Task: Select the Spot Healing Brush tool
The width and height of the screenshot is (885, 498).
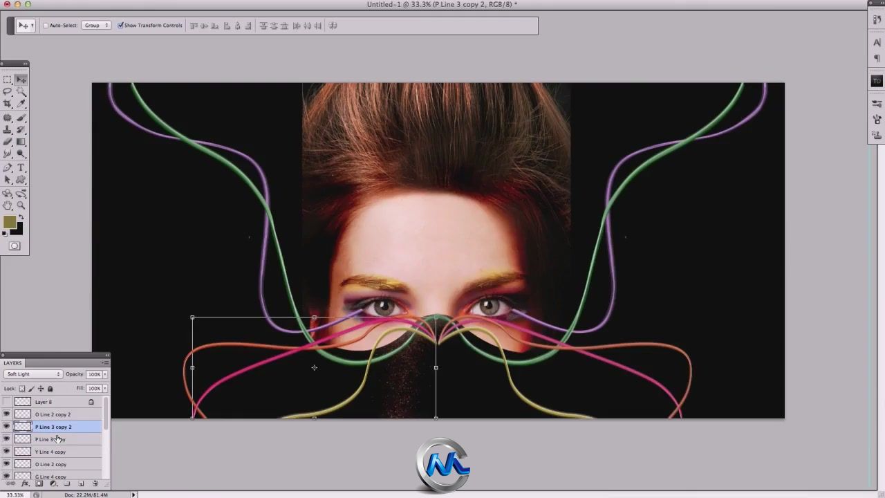Action: click(8, 118)
